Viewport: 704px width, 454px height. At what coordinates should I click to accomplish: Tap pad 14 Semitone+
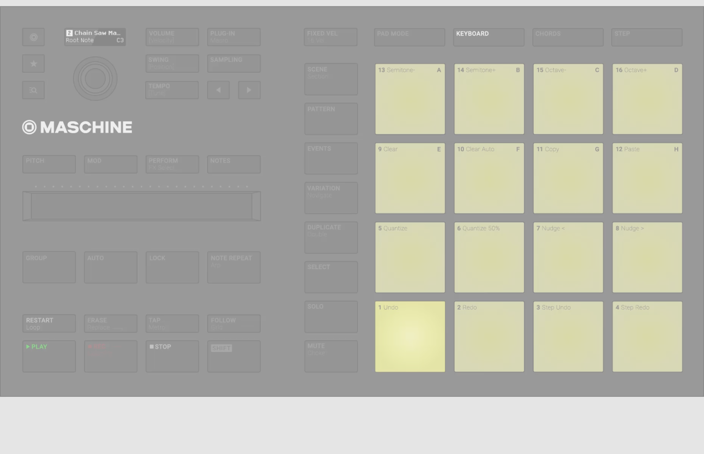(489, 99)
